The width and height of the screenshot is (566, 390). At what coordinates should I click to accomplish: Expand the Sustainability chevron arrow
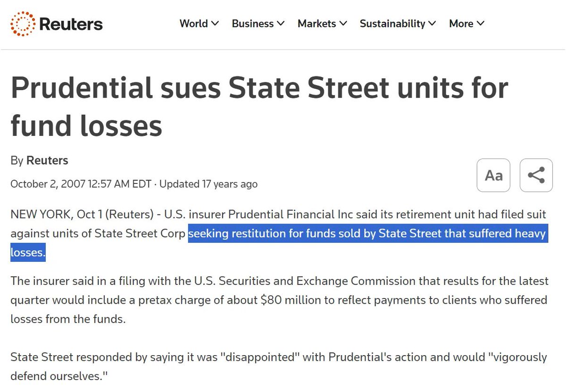point(433,24)
